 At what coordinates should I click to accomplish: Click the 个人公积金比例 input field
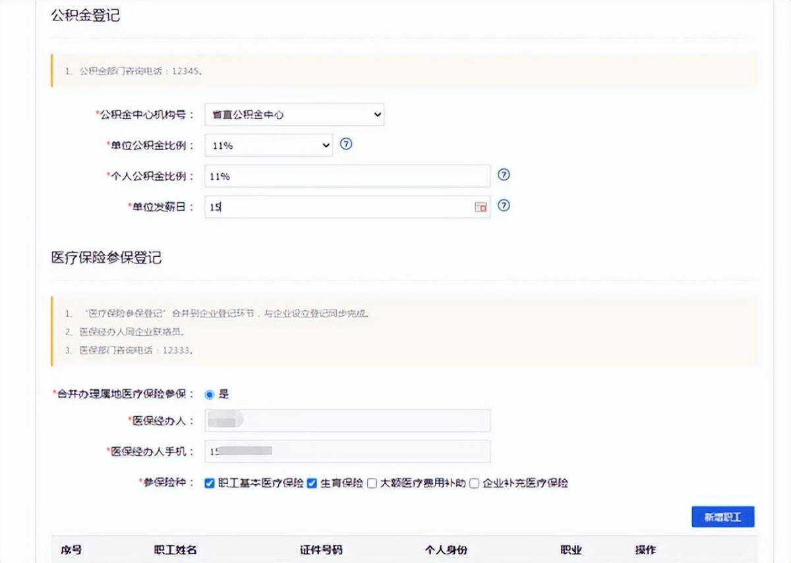(x=347, y=176)
